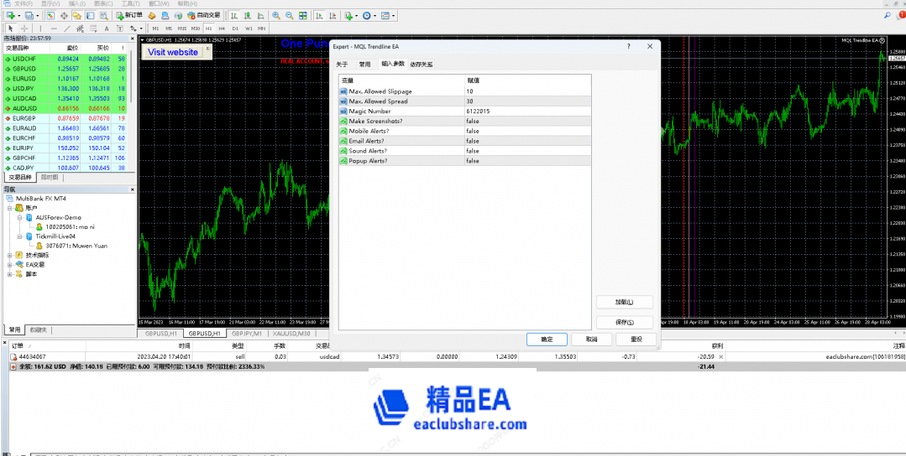
Task: Switch to the 依存关系 tab in Expert dialog
Action: click(x=422, y=64)
